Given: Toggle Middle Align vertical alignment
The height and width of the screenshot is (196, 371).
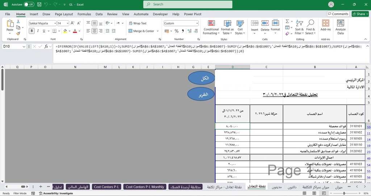Looking at the screenshot, I should pos(95,23).
